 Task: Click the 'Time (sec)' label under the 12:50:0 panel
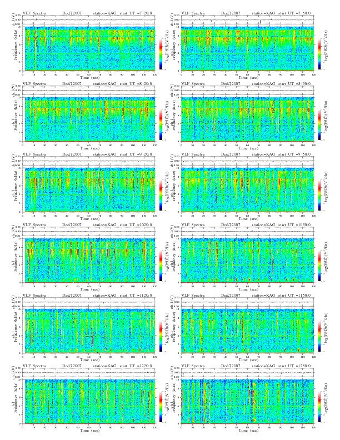[x=248, y=431]
